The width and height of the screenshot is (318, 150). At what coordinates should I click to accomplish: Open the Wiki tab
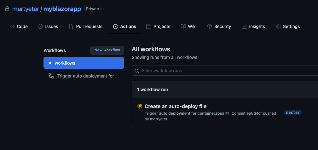pyautogui.click(x=188, y=26)
